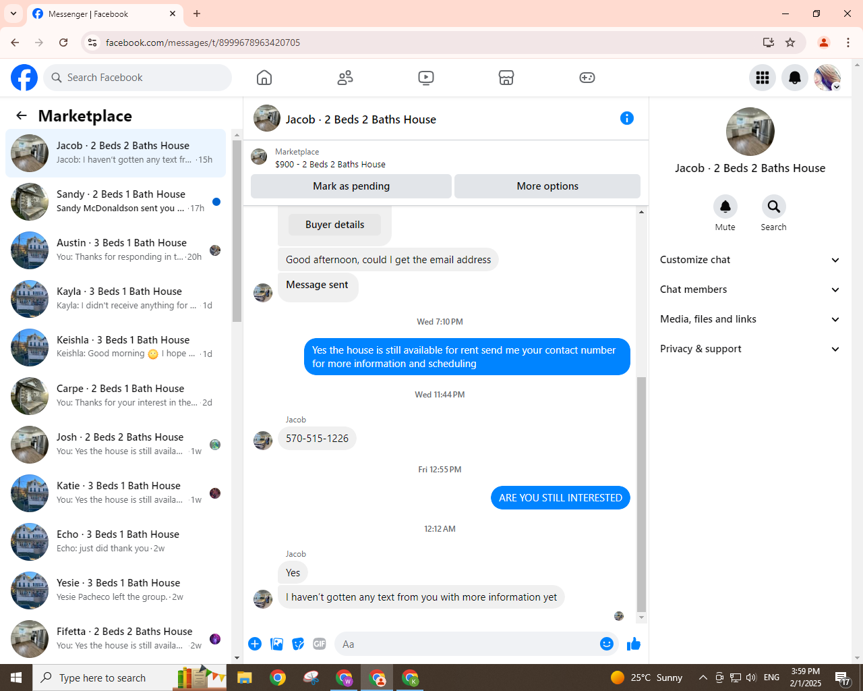This screenshot has height=691, width=863.
Task: Open Jacob · 2 Beds 2 Baths House header name
Action: [361, 119]
